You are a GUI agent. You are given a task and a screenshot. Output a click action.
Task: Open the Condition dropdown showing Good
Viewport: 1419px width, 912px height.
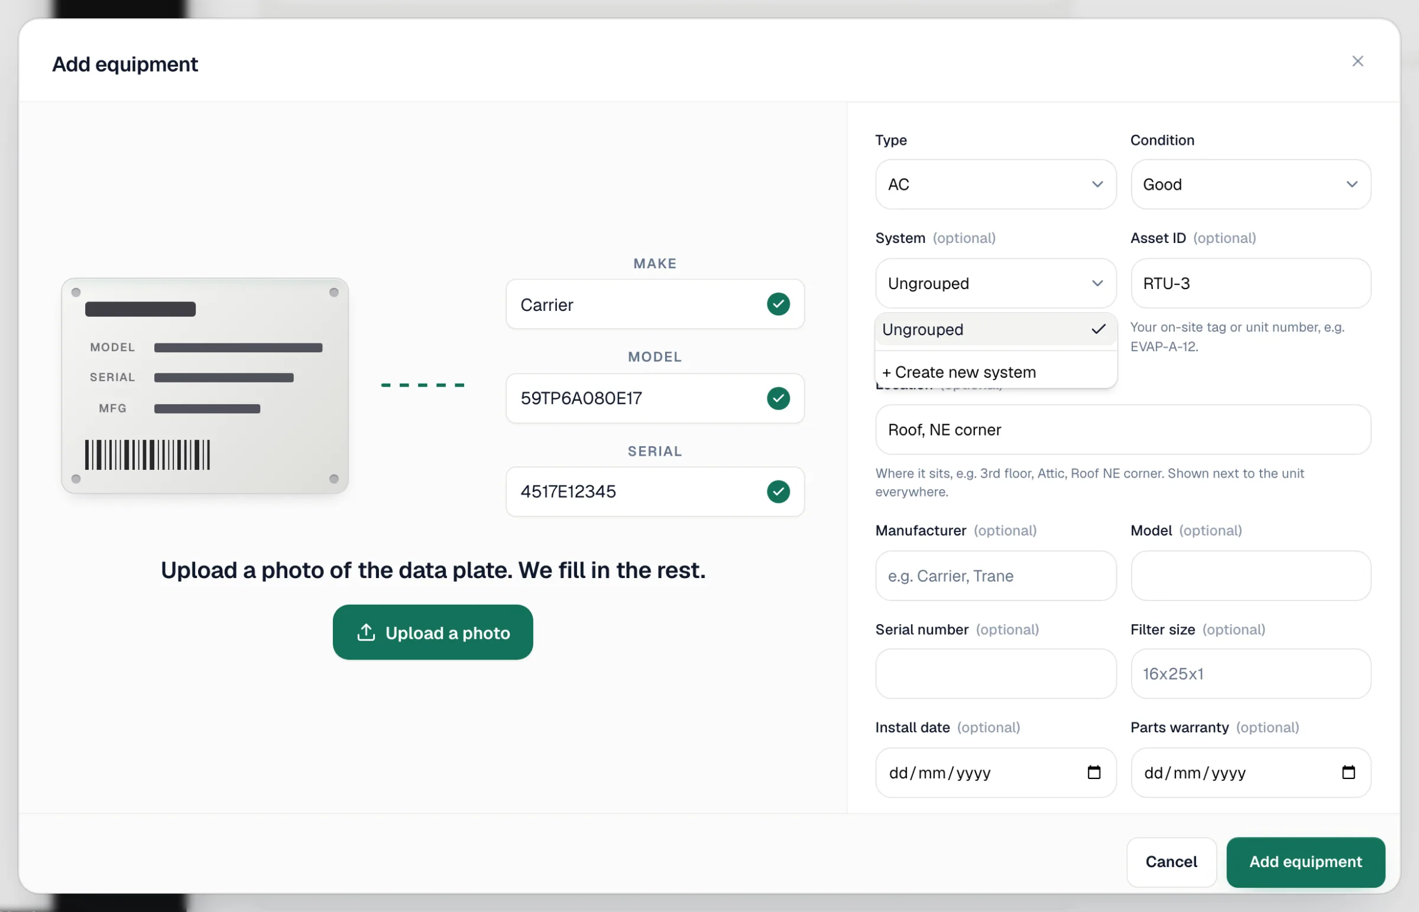1251,184
